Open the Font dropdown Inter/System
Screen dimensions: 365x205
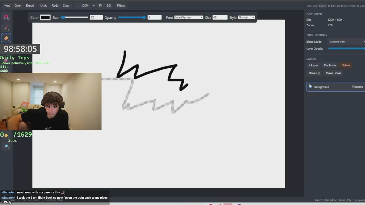point(189,17)
